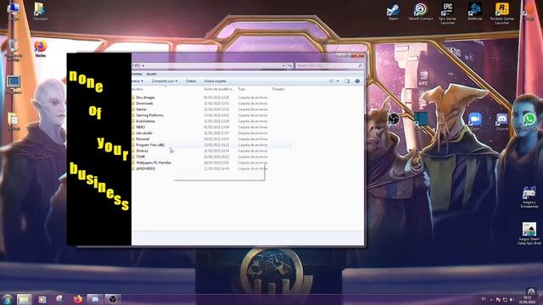Switch to Discord in the taskbar
Screen dimensions: 543x305
click(x=95, y=299)
